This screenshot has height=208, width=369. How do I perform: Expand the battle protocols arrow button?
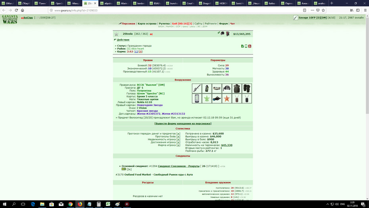(178, 136)
